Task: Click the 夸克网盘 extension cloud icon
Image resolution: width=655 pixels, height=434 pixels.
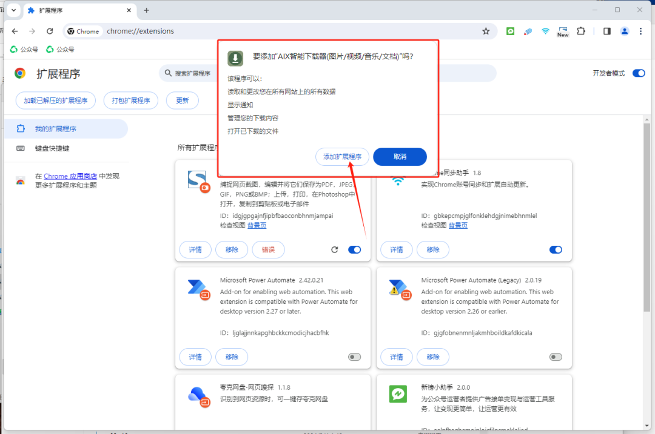Action: coord(198,396)
